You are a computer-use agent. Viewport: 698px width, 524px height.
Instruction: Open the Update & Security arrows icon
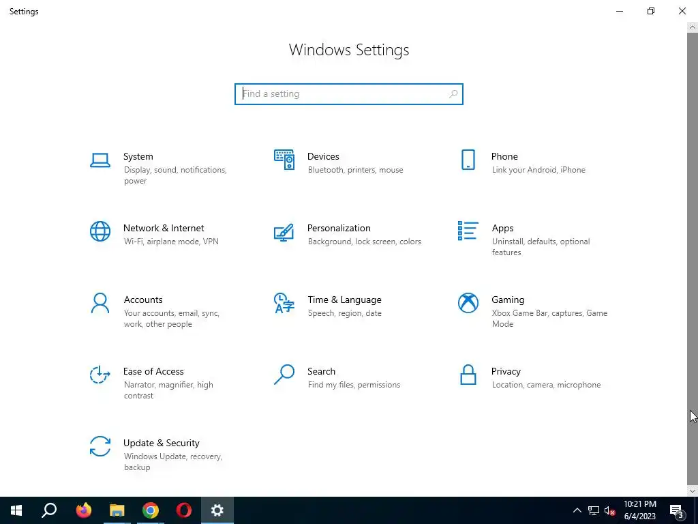point(100,446)
